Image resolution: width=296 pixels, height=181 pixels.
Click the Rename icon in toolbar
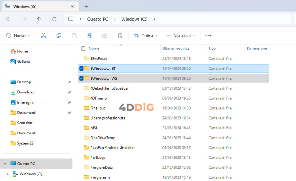[89, 35]
